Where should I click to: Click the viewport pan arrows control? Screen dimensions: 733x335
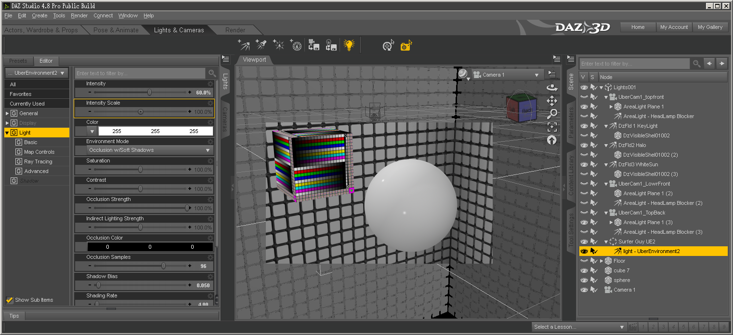552,101
